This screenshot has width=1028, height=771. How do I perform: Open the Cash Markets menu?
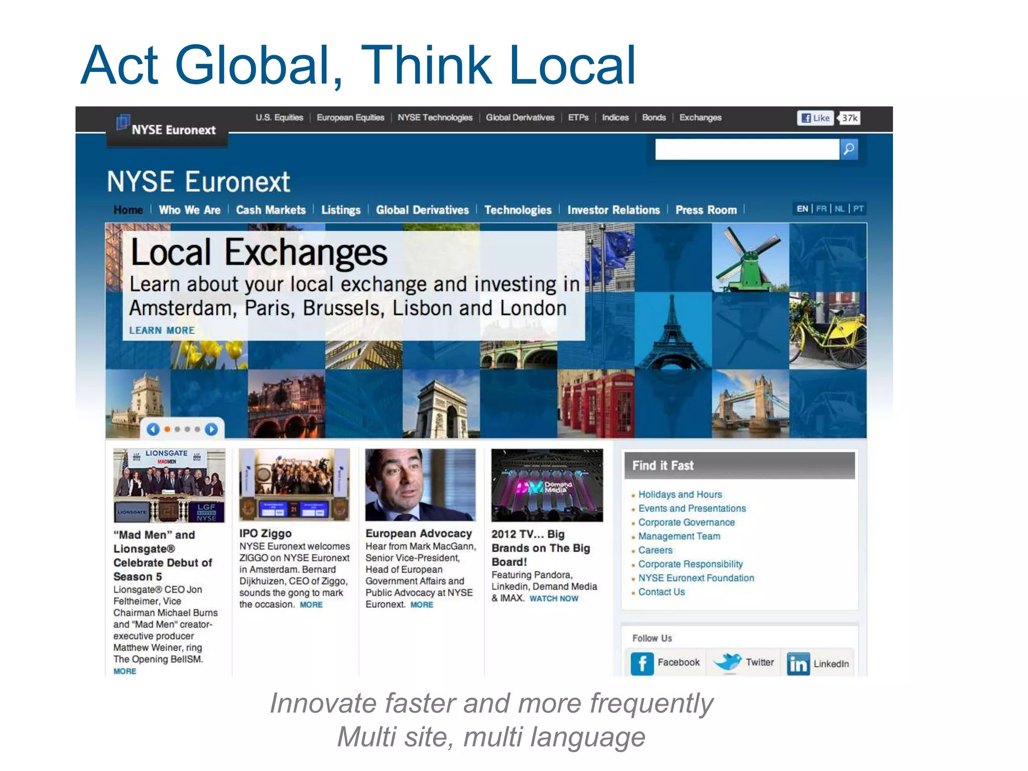tap(271, 210)
